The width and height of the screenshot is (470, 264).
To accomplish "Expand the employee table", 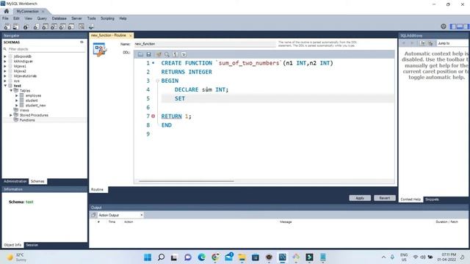I will coord(17,95).
